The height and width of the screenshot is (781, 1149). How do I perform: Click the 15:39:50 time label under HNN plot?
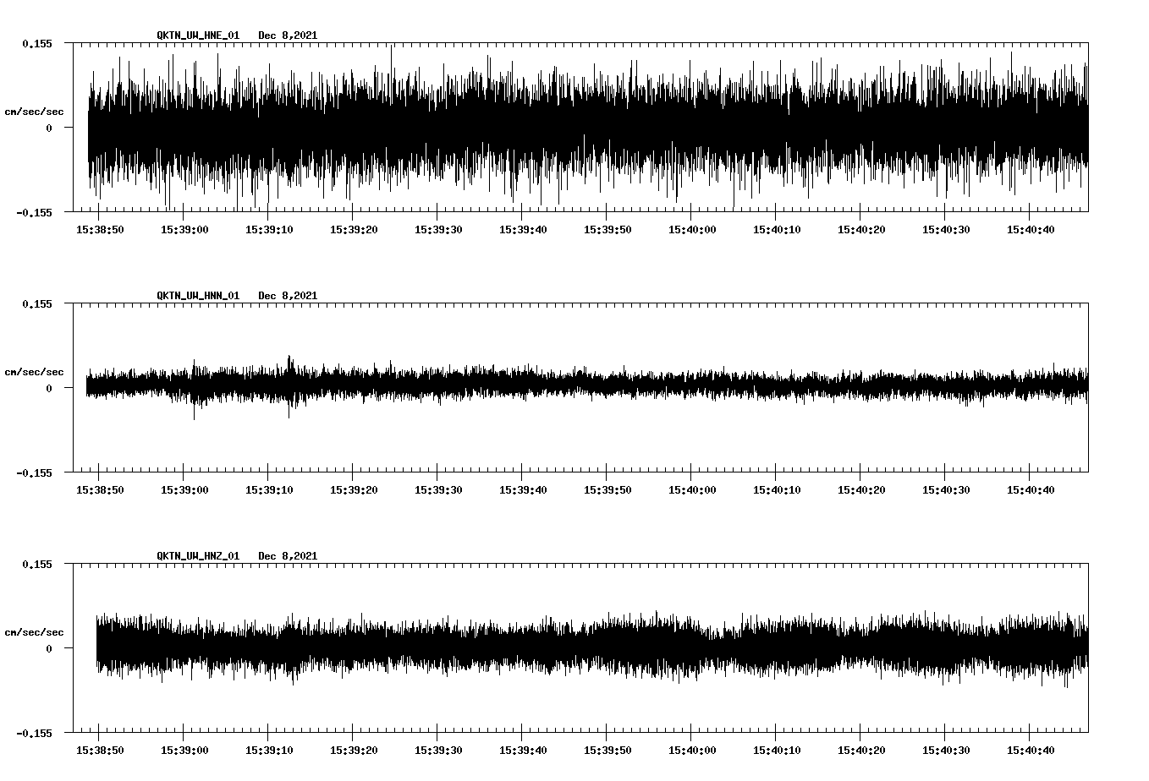(607, 490)
